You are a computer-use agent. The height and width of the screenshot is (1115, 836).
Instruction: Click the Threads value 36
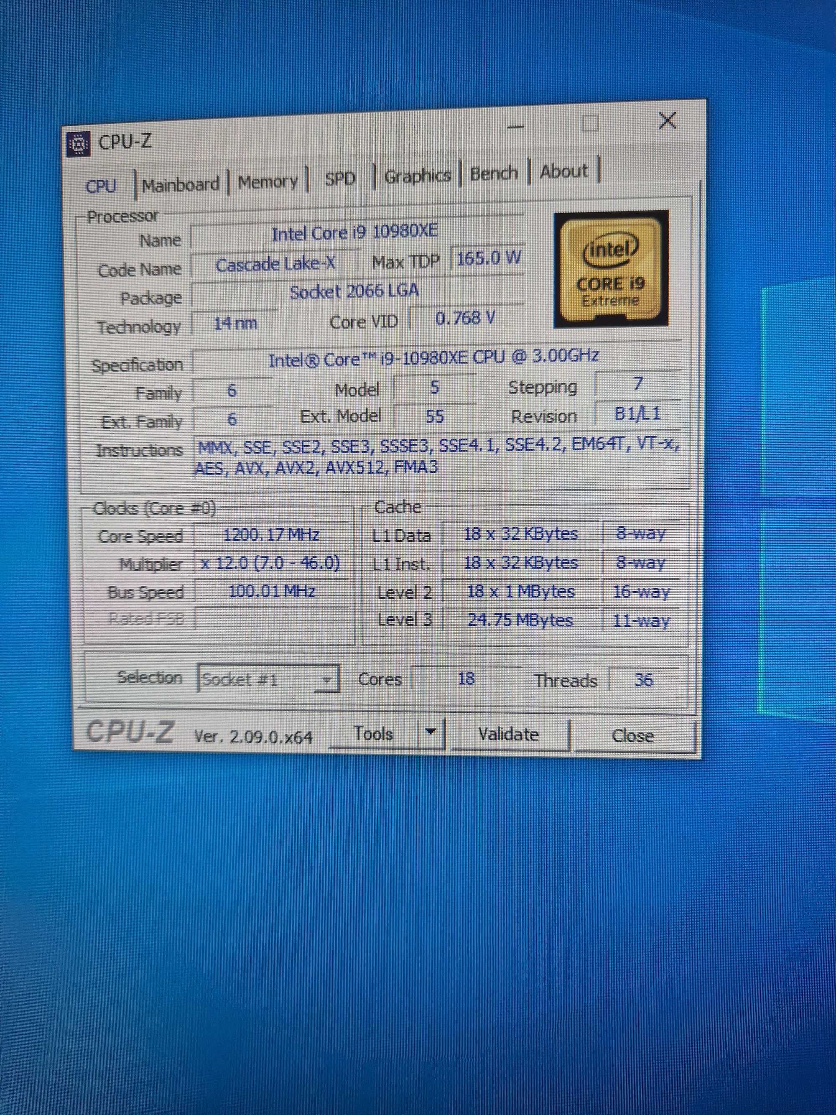[x=644, y=680]
